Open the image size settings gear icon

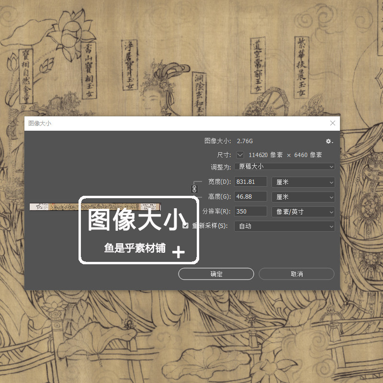coord(328,141)
